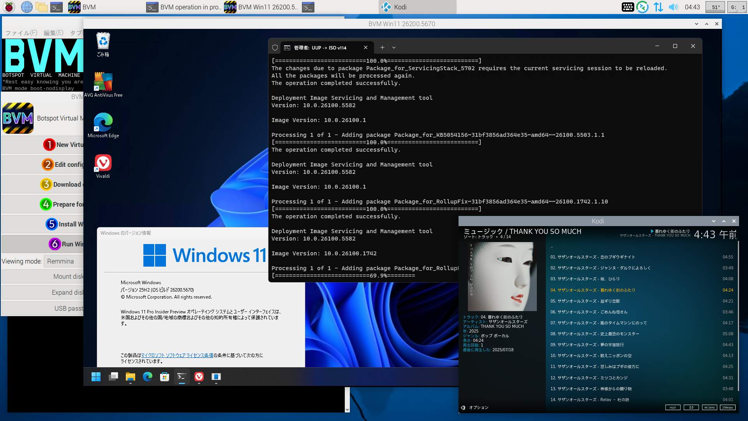Open Vivaldi desktop shortcut
Image resolution: width=748 pixels, height=421 pixels.
click(103, 166)
